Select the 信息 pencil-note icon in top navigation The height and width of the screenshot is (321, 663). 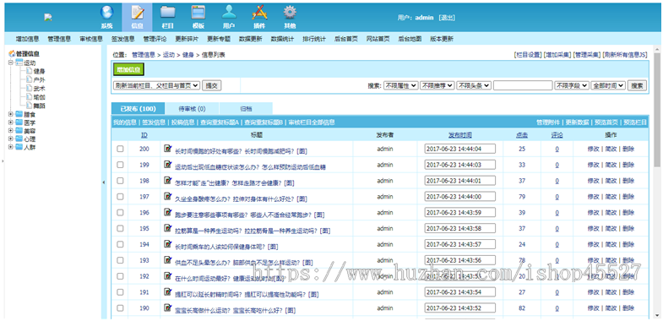137,13
